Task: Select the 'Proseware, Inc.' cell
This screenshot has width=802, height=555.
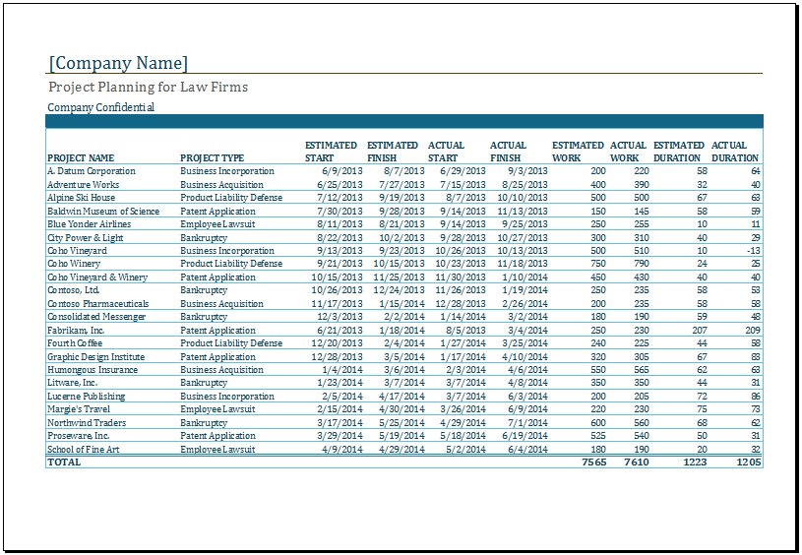Action: tap(79, 436)
